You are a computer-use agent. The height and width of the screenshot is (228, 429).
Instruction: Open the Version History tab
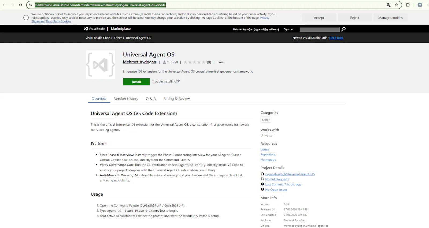(126, 99)
